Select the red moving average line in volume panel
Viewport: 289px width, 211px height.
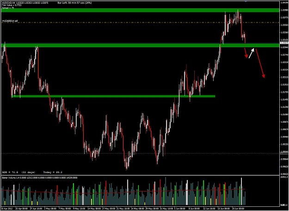coord(123,192)
